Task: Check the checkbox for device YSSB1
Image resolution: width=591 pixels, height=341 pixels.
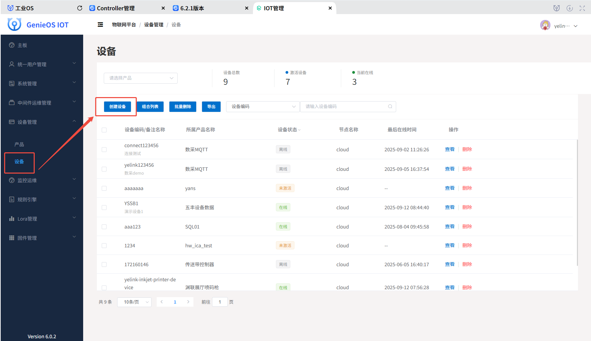Action: [x=104, y=207]
